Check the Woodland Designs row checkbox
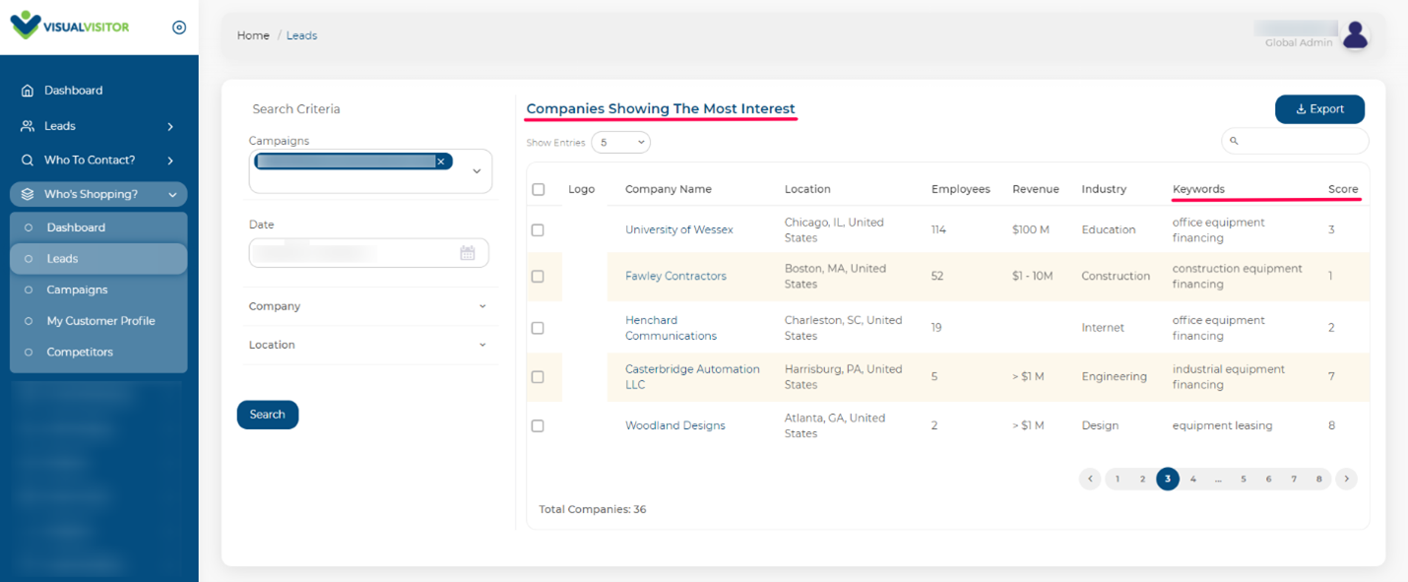Screen dimensions: 1408x582 [538, 425]
